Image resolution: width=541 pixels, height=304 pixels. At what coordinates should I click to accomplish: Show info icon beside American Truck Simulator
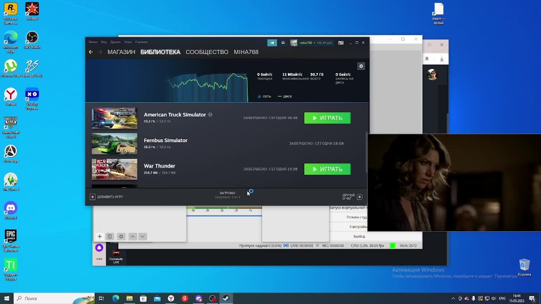(210, 115)
